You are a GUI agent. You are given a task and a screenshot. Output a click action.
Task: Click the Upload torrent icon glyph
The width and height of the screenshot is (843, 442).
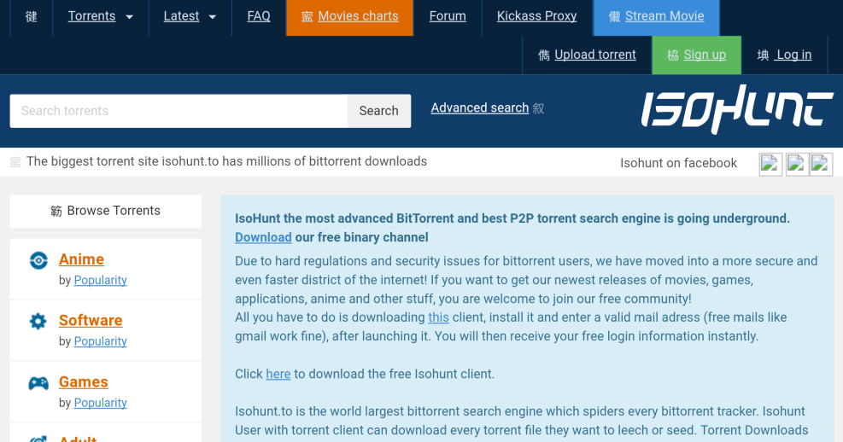click(x=544, y=55)
